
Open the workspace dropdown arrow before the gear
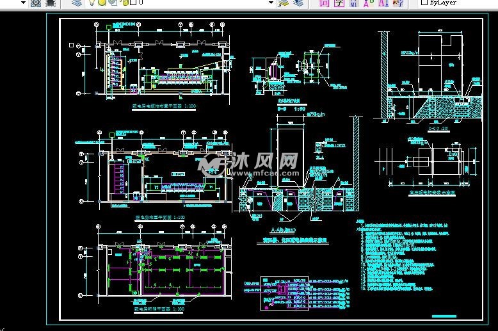click(x=23, y=3)
